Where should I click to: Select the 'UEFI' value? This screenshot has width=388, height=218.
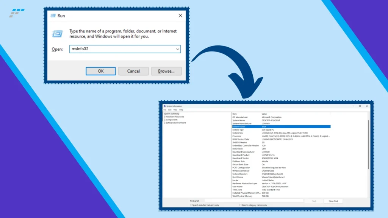click(264, 149)
